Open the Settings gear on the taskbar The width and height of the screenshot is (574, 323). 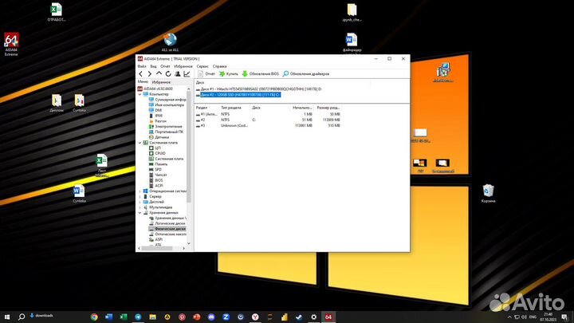(x=314, y=317)
